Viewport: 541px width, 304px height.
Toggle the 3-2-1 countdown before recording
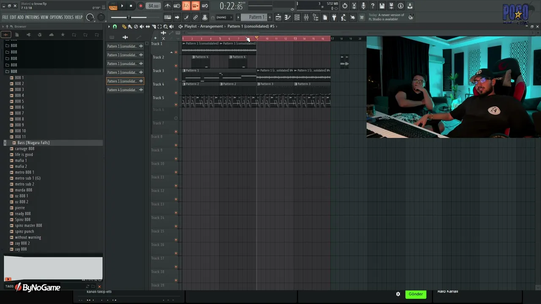click(186, 6)
